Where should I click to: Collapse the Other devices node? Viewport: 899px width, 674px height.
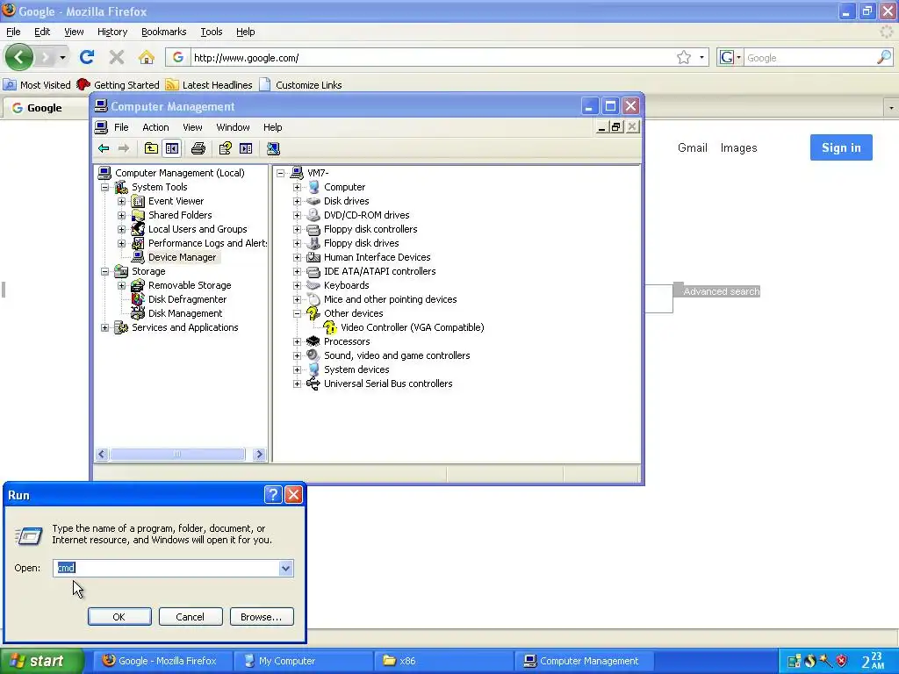tap(297, 313)
